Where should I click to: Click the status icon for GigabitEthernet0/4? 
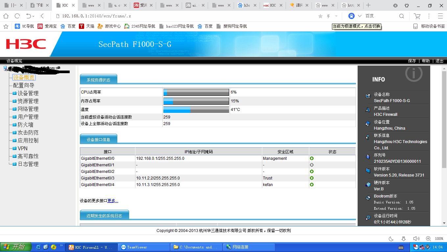312,185
